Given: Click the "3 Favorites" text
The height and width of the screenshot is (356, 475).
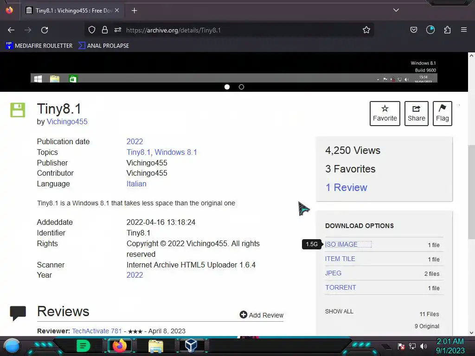Looking at the screenshot, I should coord(350,169).
